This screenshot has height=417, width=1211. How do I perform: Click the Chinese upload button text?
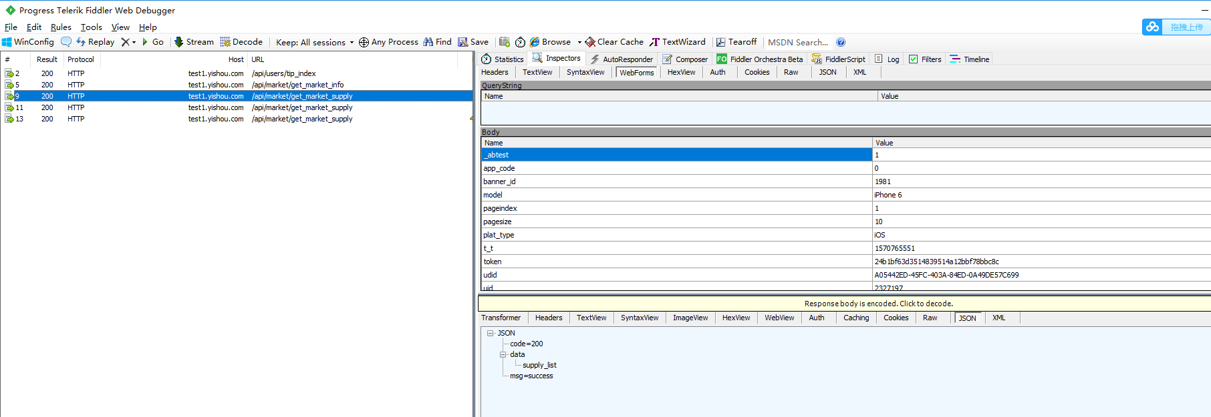coord(1186,27)
